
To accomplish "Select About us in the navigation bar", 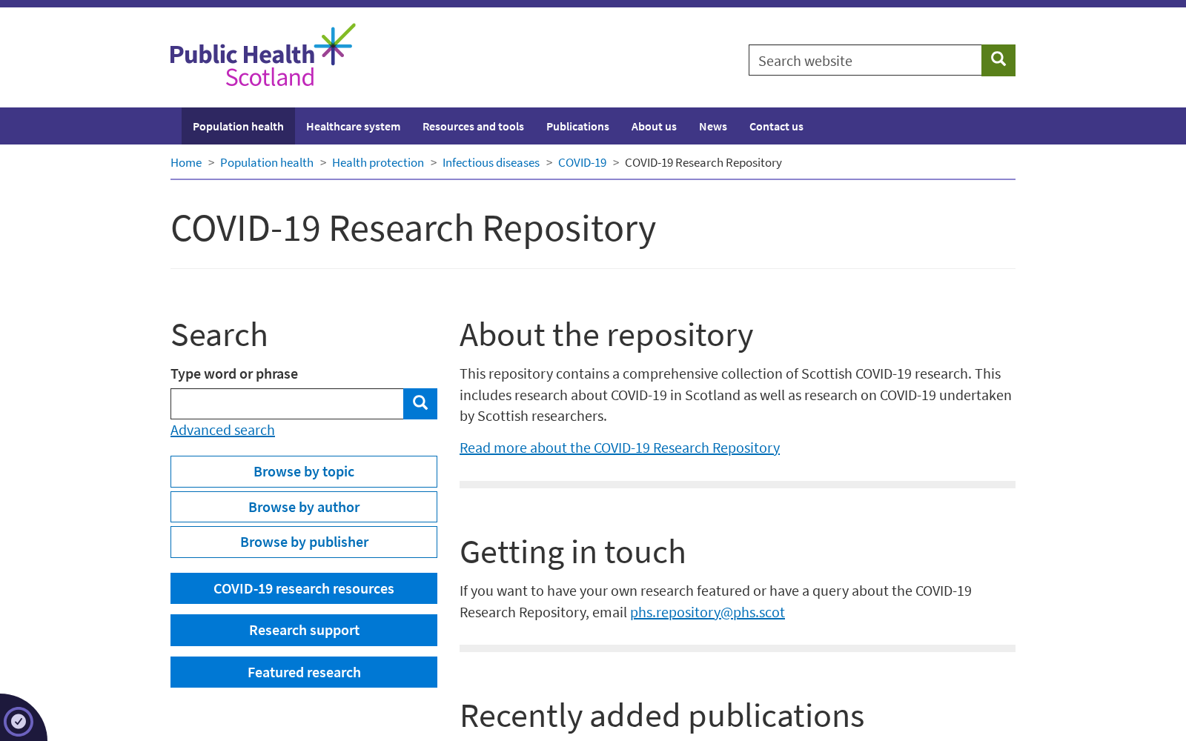I will click(654, 126).
